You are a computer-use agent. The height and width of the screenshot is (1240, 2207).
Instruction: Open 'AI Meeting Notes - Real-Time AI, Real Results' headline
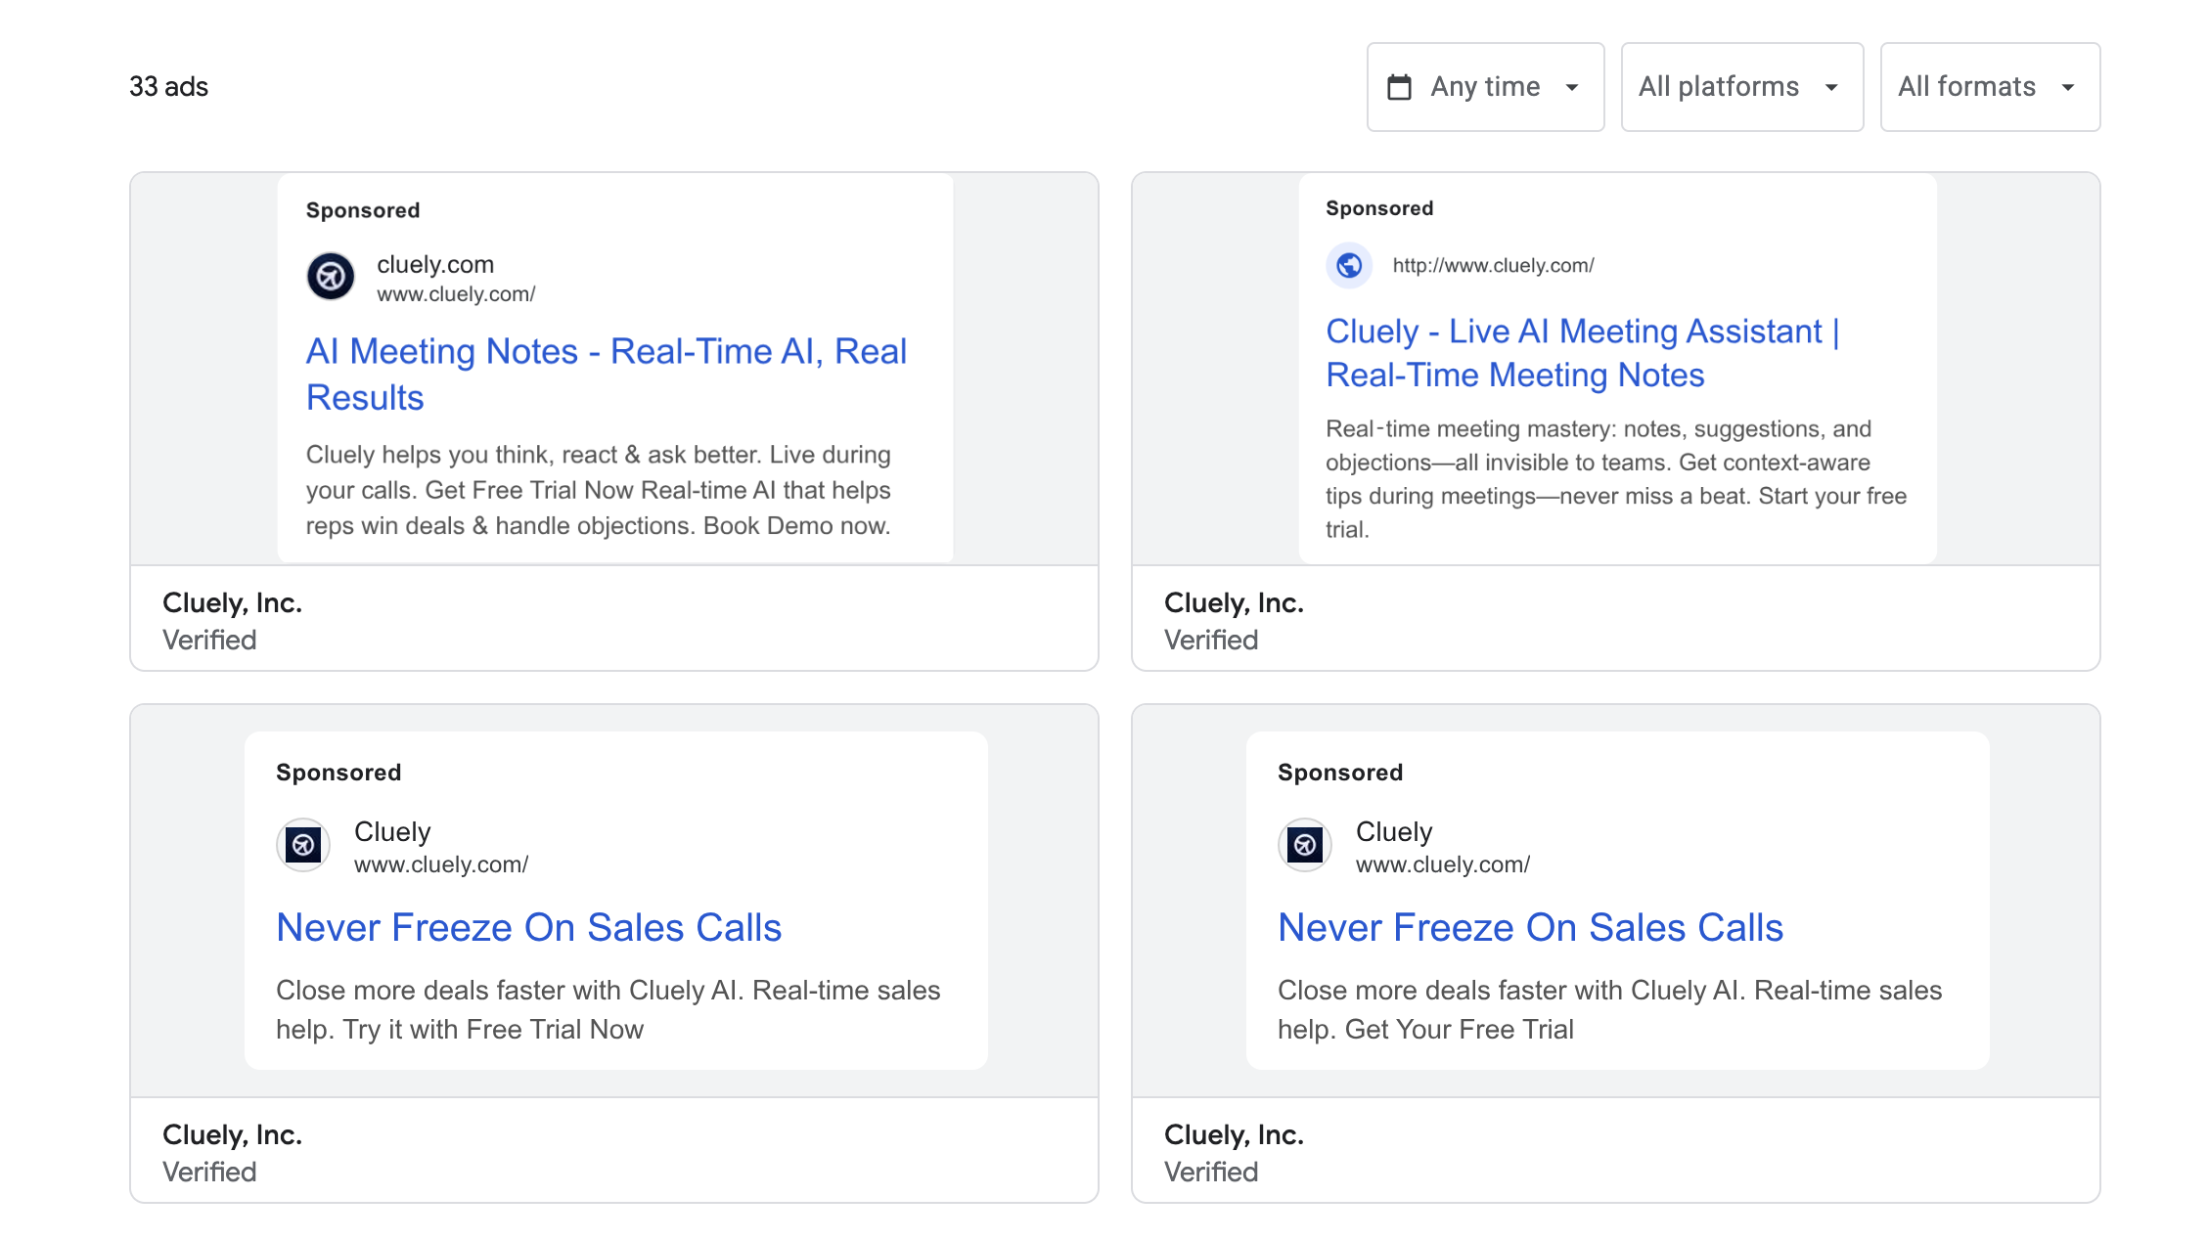pos(607,375)
